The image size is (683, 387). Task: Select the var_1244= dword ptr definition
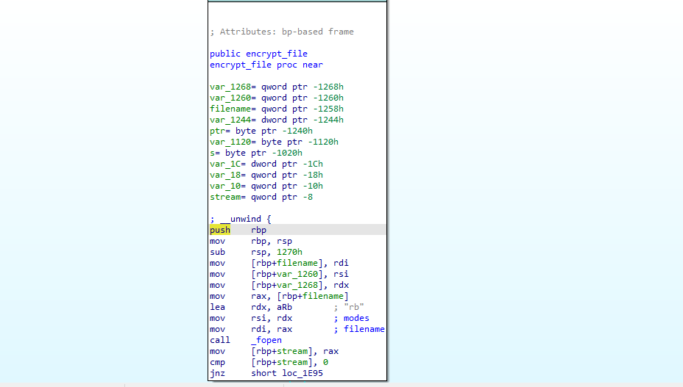click(x=277, y=120)
